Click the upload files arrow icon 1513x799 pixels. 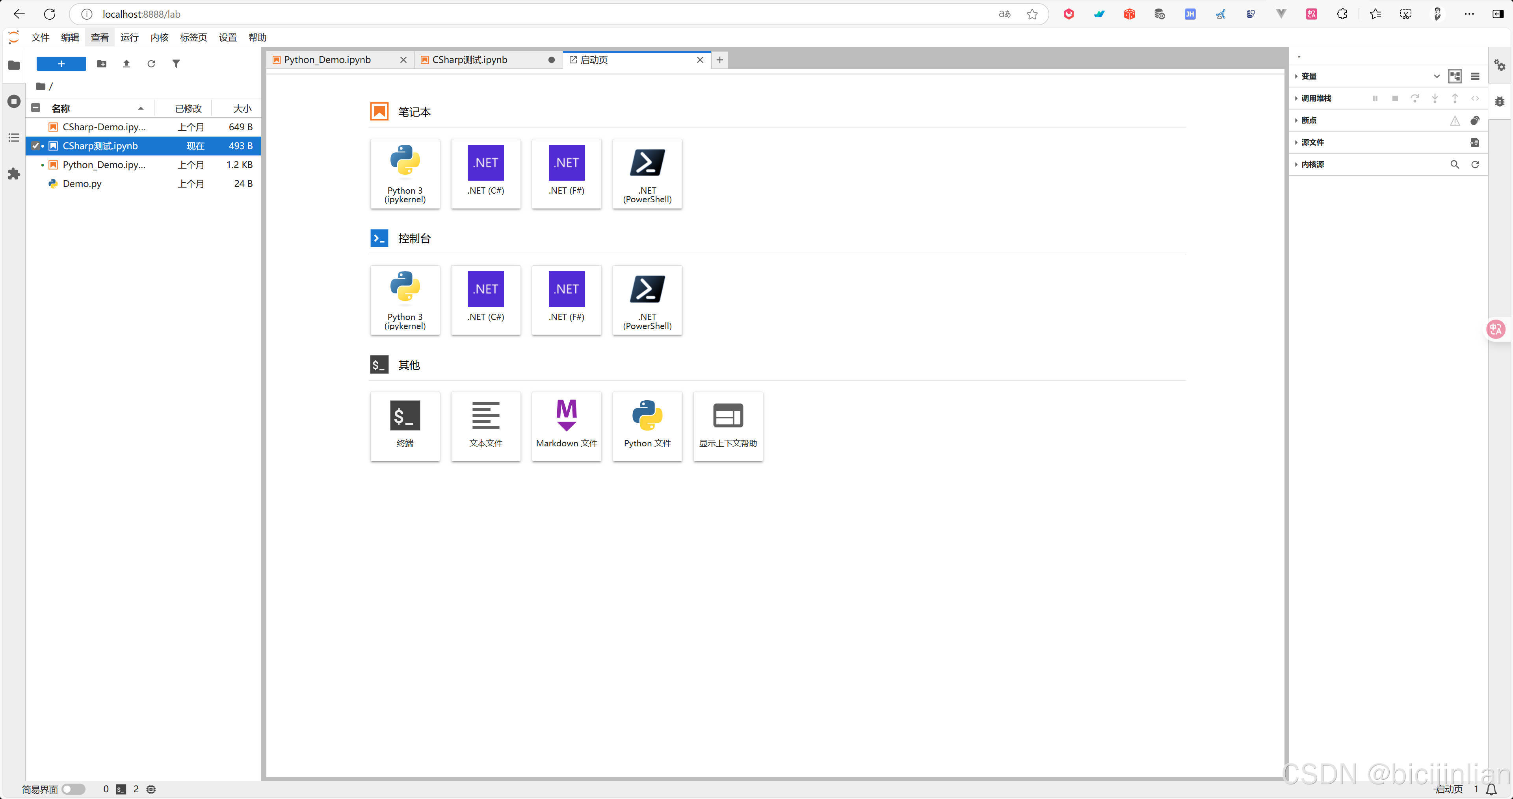click(126, 63)
